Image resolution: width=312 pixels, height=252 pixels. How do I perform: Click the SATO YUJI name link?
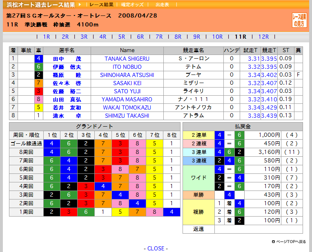tap(127, 91)
